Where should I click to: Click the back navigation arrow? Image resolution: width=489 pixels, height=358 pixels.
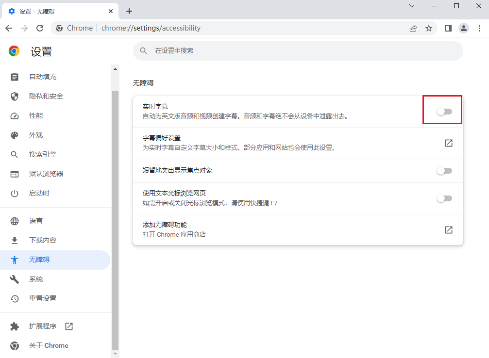pos(9,28)
